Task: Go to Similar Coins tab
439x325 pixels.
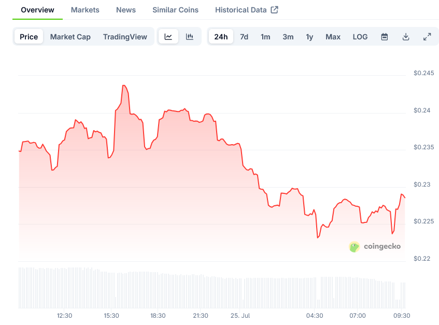Action: tap(176, 10)
